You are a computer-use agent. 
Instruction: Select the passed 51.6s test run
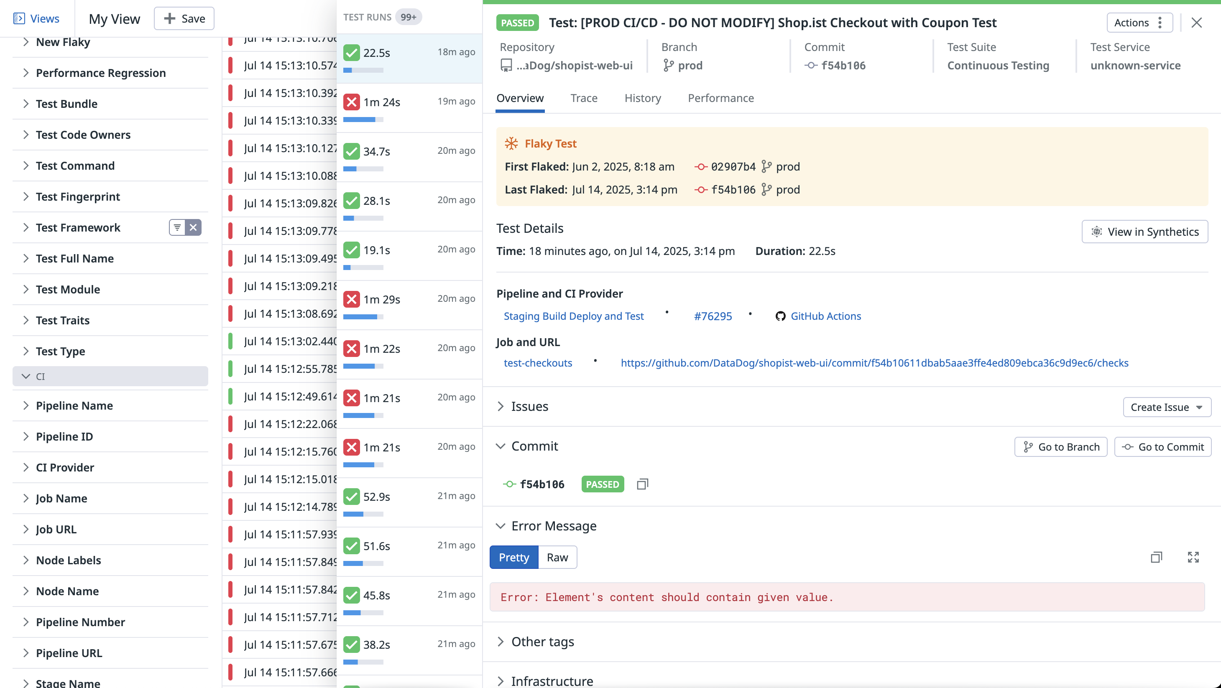tap(409, 552)
